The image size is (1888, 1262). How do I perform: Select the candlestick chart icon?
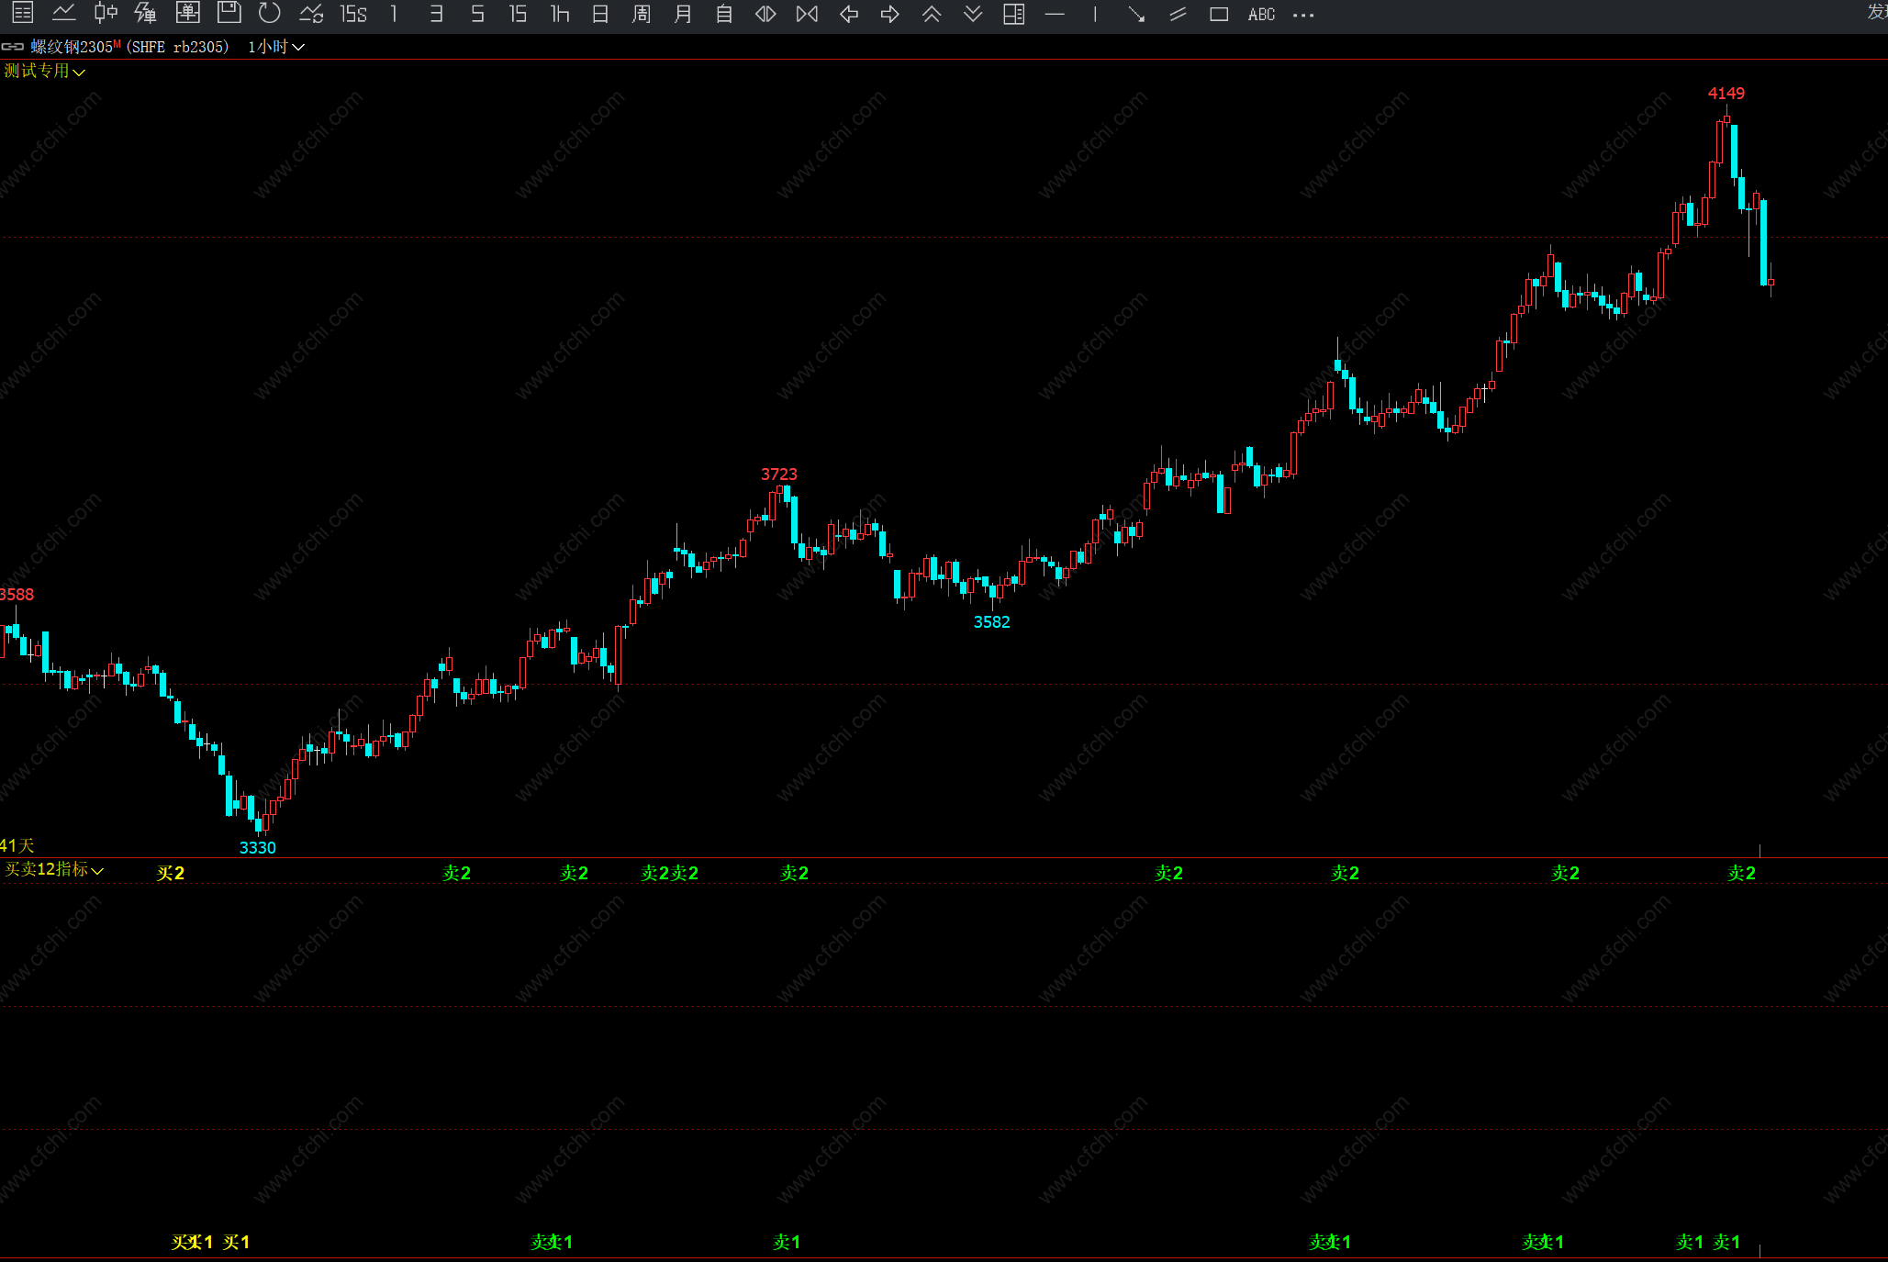tap(106, 14)
